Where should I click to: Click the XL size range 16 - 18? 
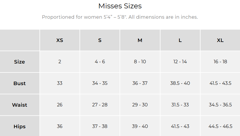click(x=220, y=62)
